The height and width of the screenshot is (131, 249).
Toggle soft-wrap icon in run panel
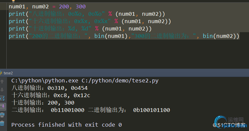pos(2,98)
